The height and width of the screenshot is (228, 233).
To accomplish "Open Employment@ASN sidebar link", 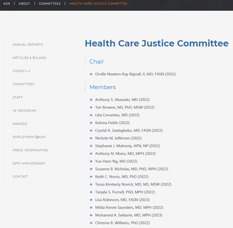I will 29,137.
